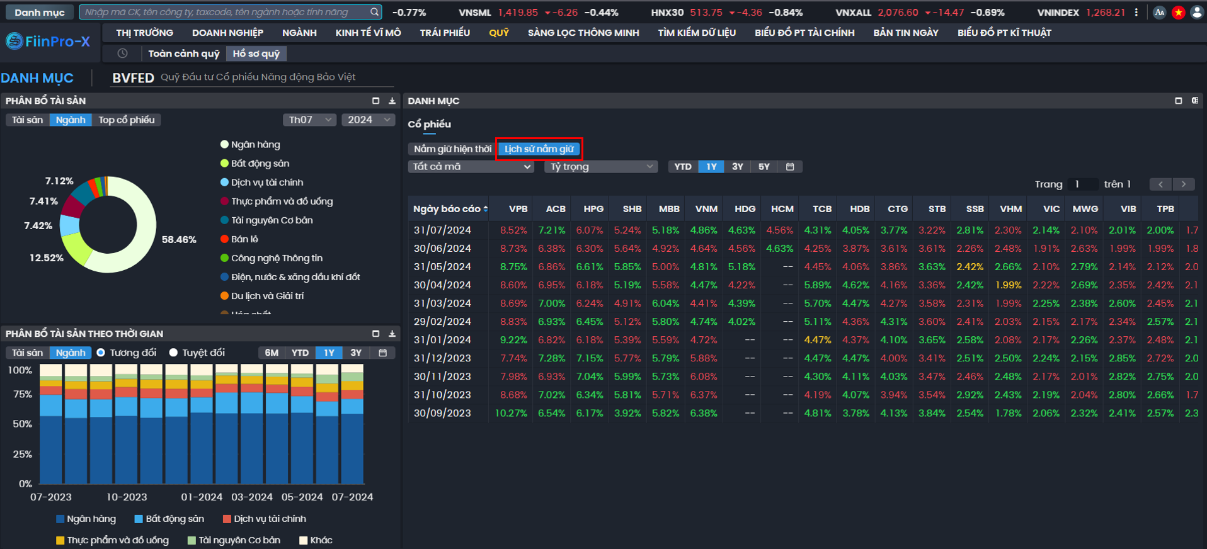Expand the Tất cả mã dropdown
Screen dimensions: 1207x549
click(471, 167)
